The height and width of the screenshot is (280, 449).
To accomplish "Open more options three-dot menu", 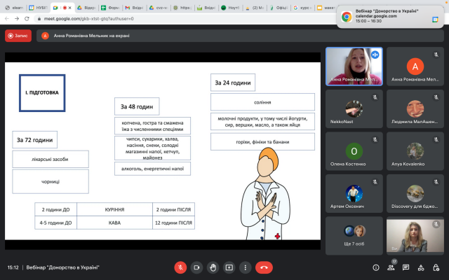I will pyautogui.click(x=245, y=267).
